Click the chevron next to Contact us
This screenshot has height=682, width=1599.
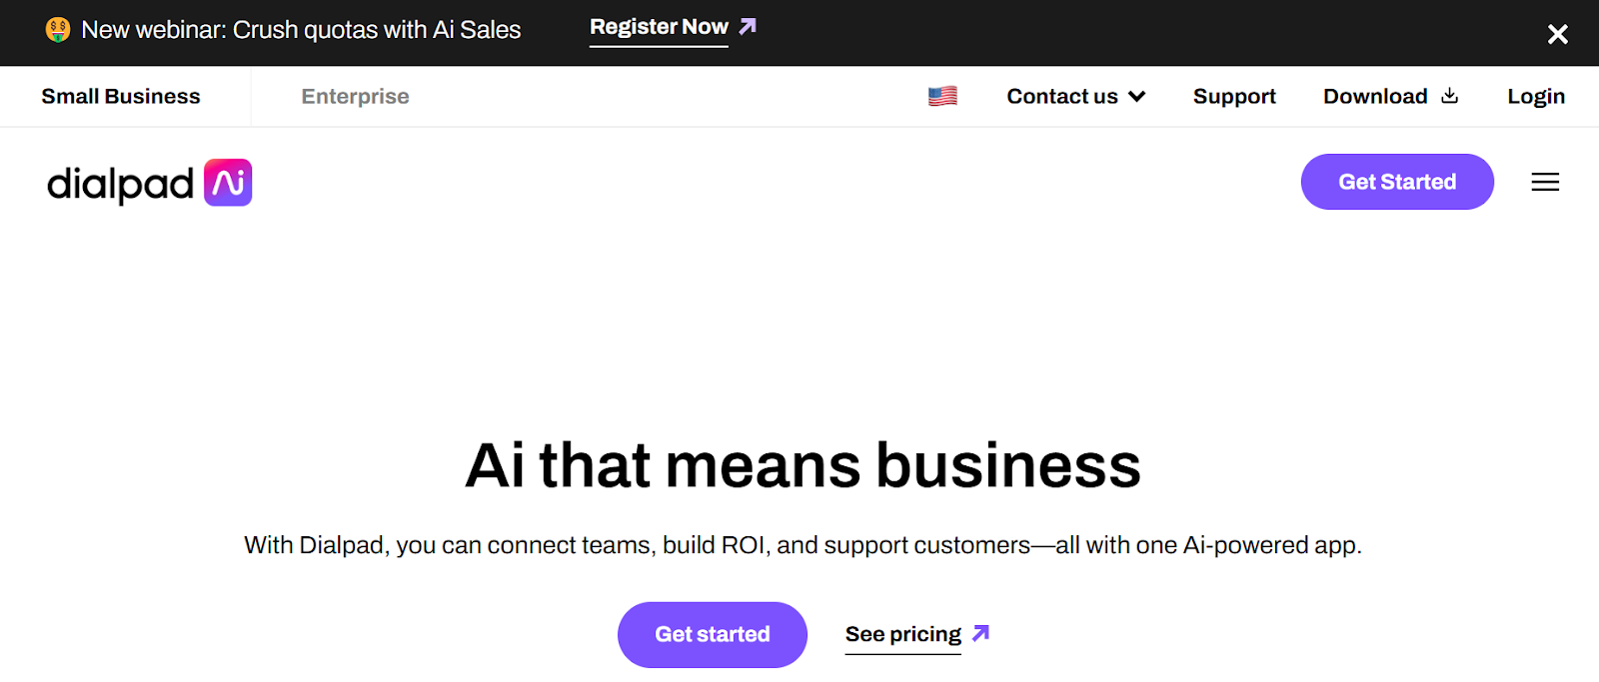click(1136, 97)
